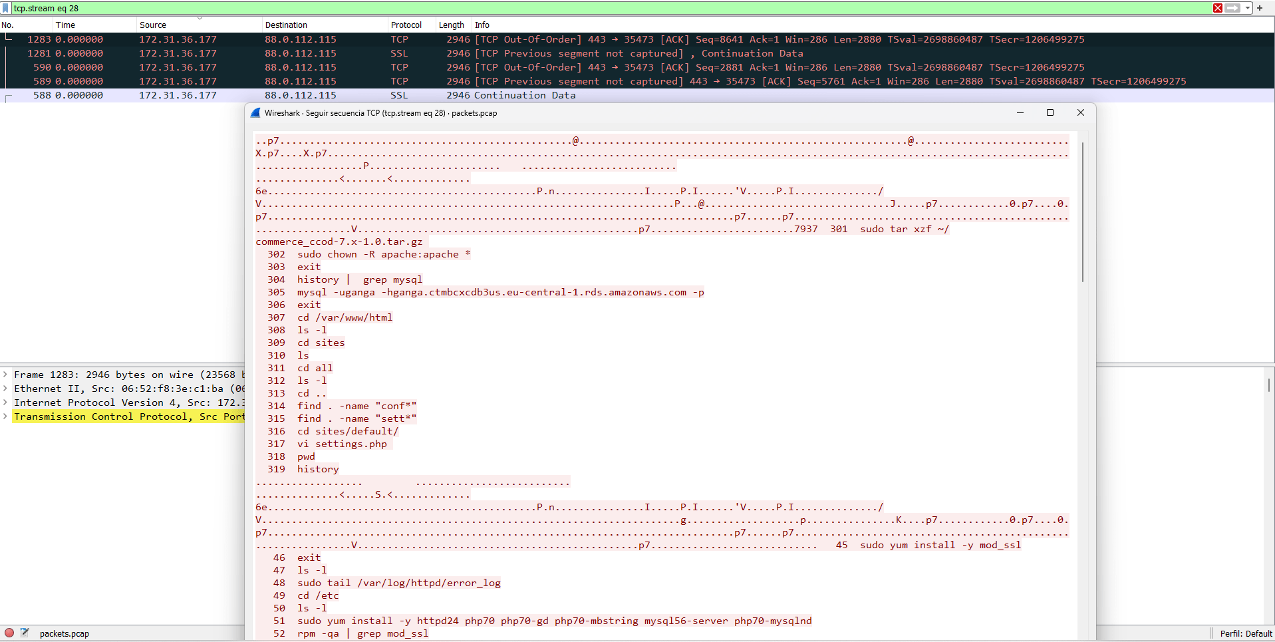
Task: Sort by the Protocol column header
Action: [412, 25]
